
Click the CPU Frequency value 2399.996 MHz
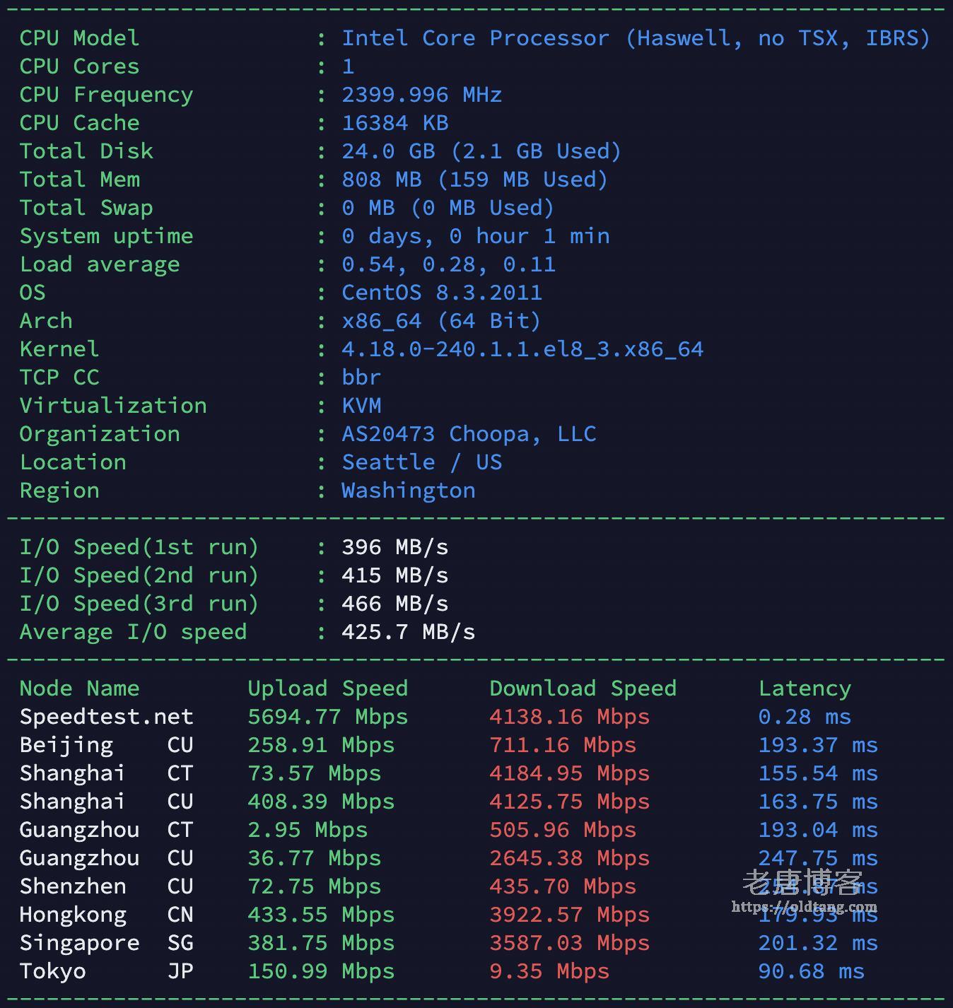(x=421, y=95)
